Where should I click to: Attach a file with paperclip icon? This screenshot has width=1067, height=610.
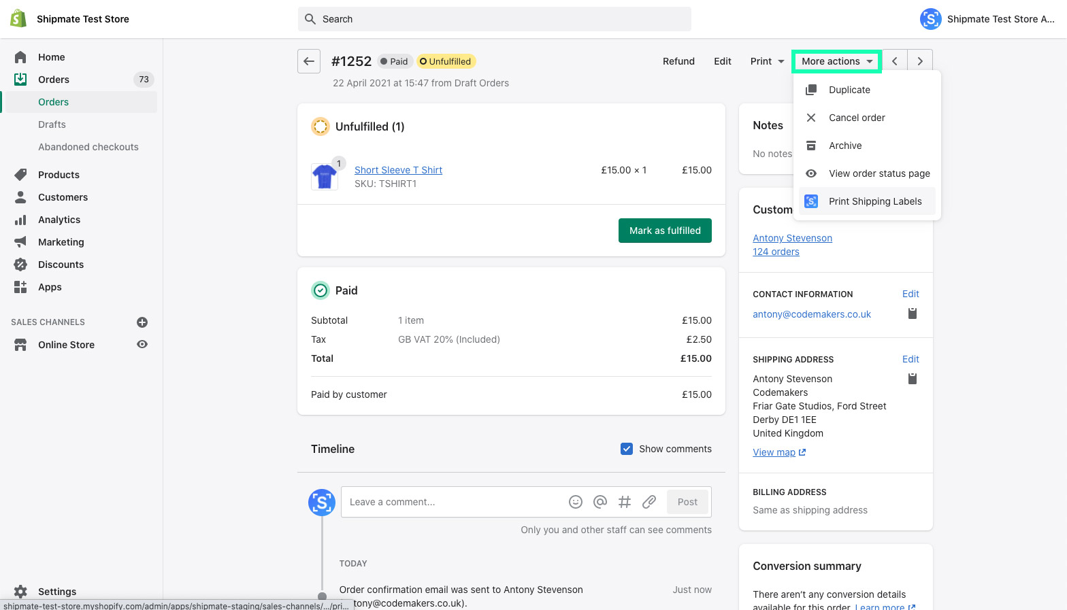coord(649,502)
